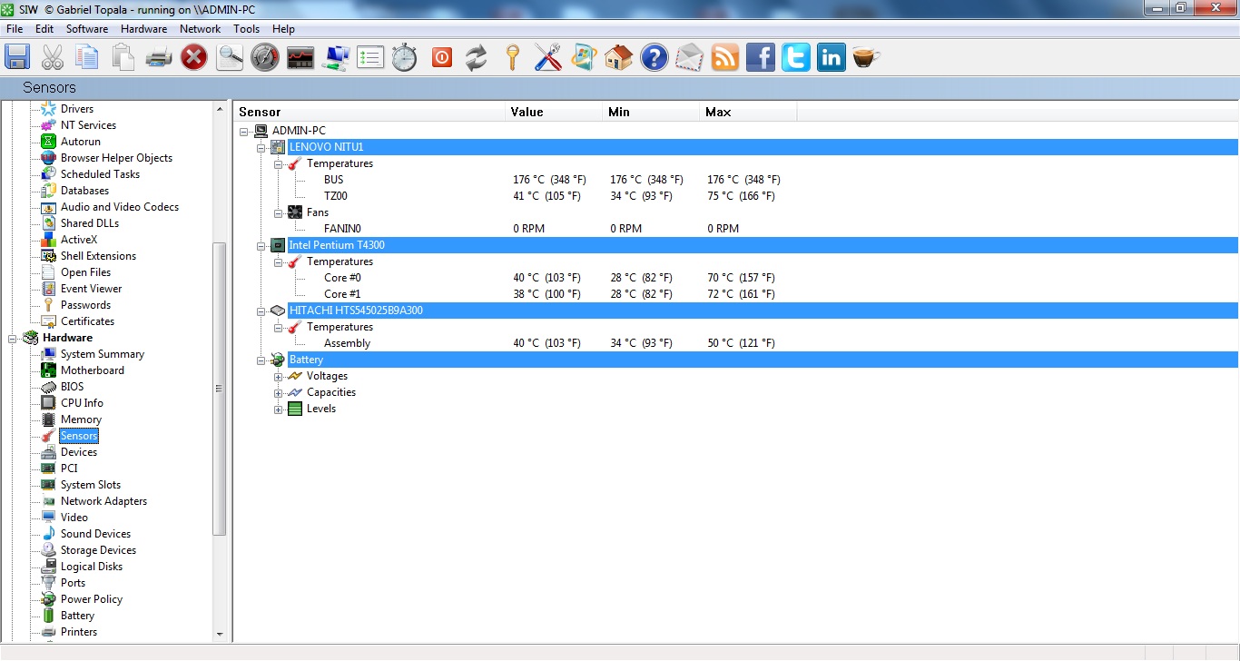Click the refresh arrows toolbar icon
Screen dimensions: 1240x661
(x=476, y=57)
